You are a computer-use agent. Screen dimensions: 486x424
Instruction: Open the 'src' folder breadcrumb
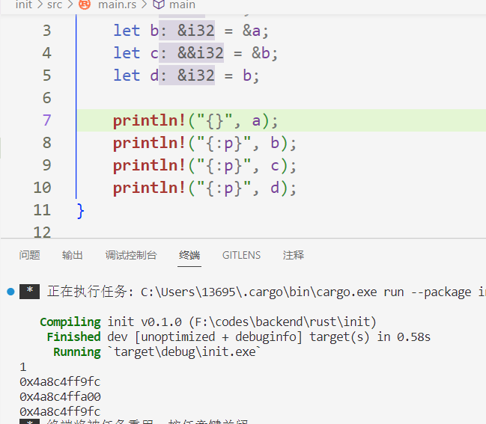tap(55, 4)
